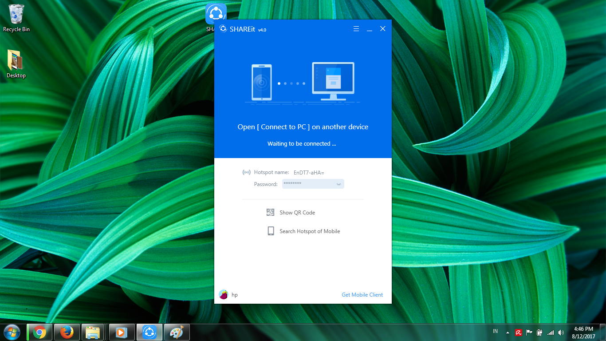Click the QR code icon

coord(270,212)
